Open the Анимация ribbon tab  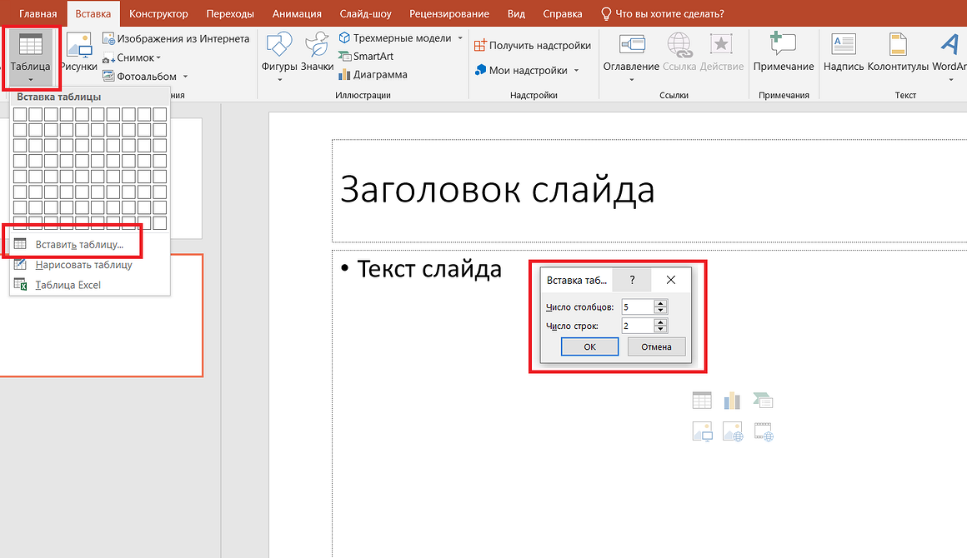pyautogui.click(x=297, y=13)
